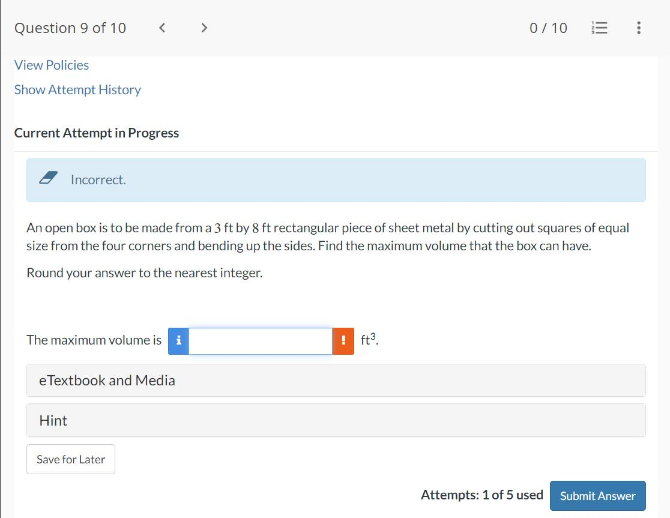Show Attempt History
Image resolution: width=670 pixels, height=518 pixels.
coord(77,89)
